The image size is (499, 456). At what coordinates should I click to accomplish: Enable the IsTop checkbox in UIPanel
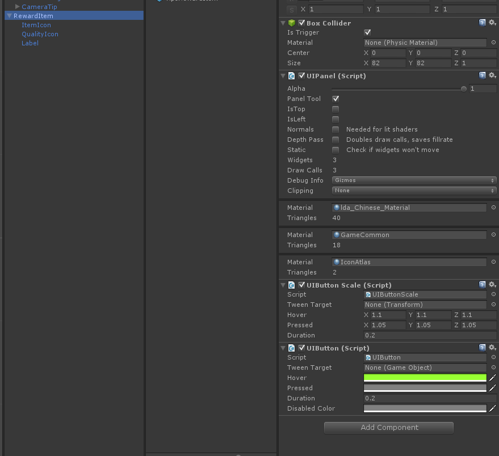pos(336,109)
